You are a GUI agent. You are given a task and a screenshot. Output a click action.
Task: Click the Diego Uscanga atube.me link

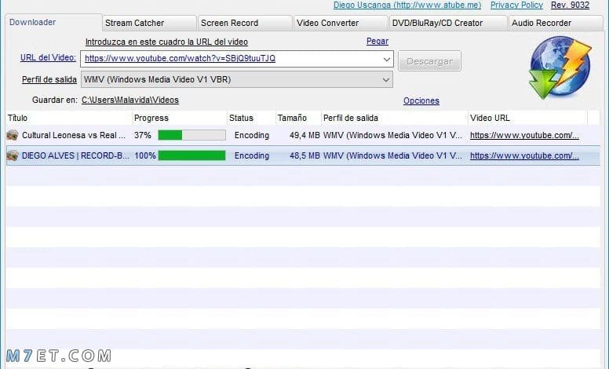407,5
